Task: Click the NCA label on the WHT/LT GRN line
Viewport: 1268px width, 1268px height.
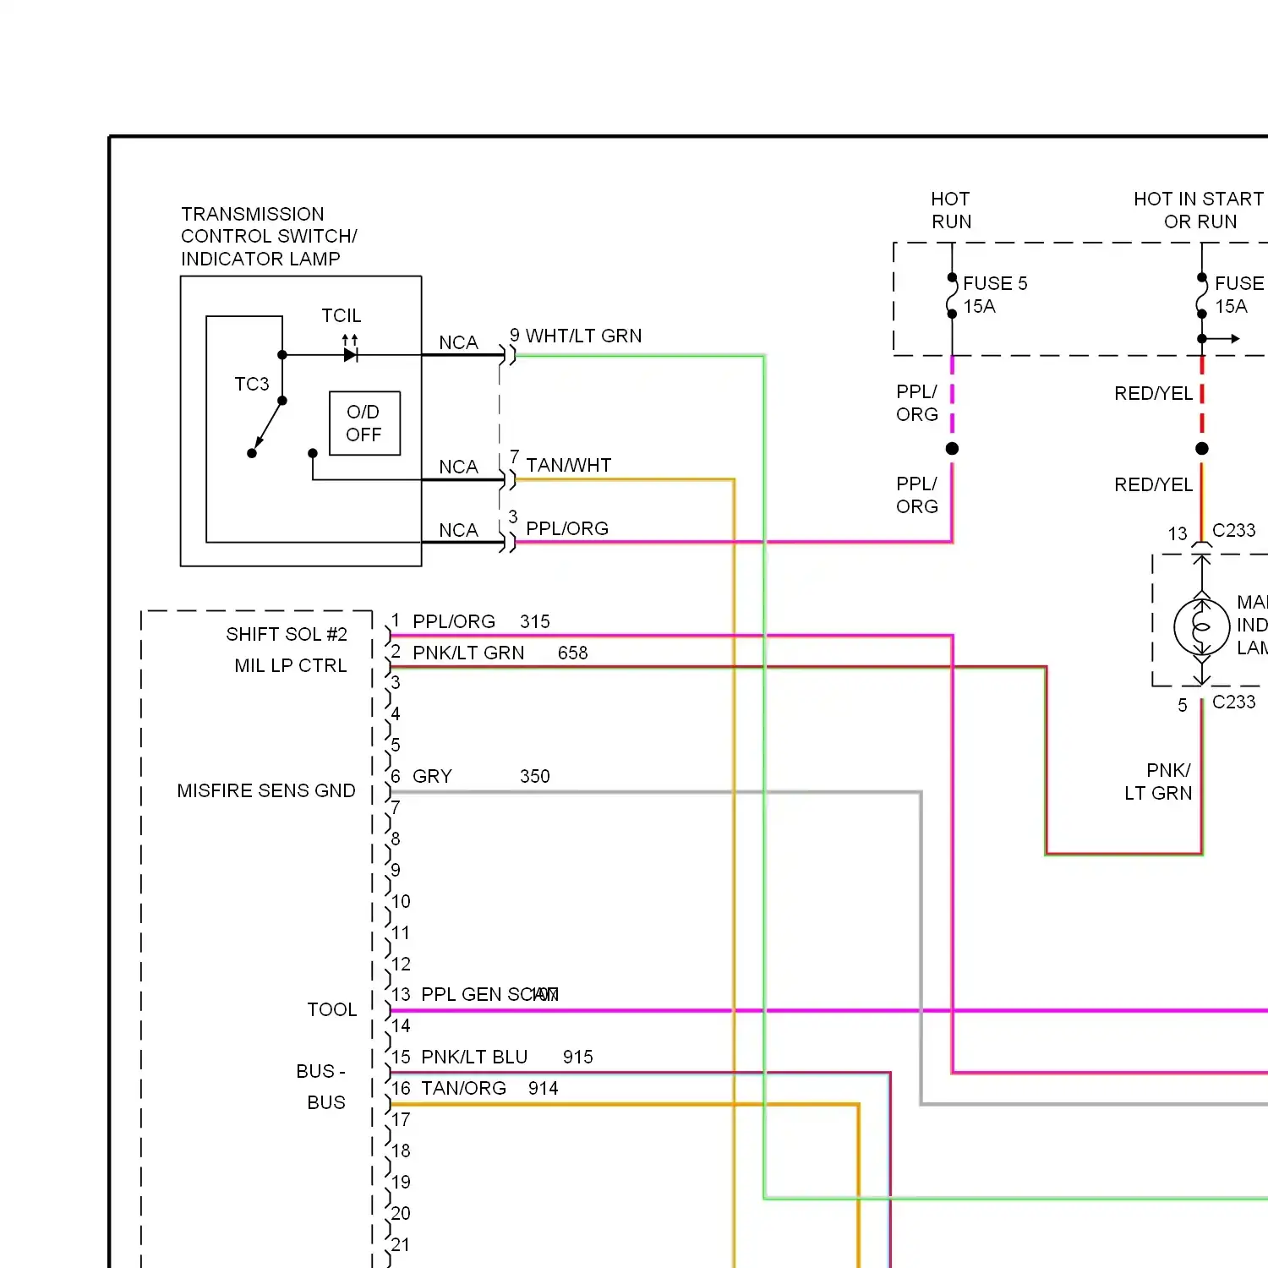Action: 458,342
